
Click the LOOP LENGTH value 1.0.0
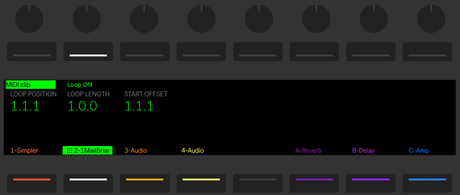pos(82,106)
